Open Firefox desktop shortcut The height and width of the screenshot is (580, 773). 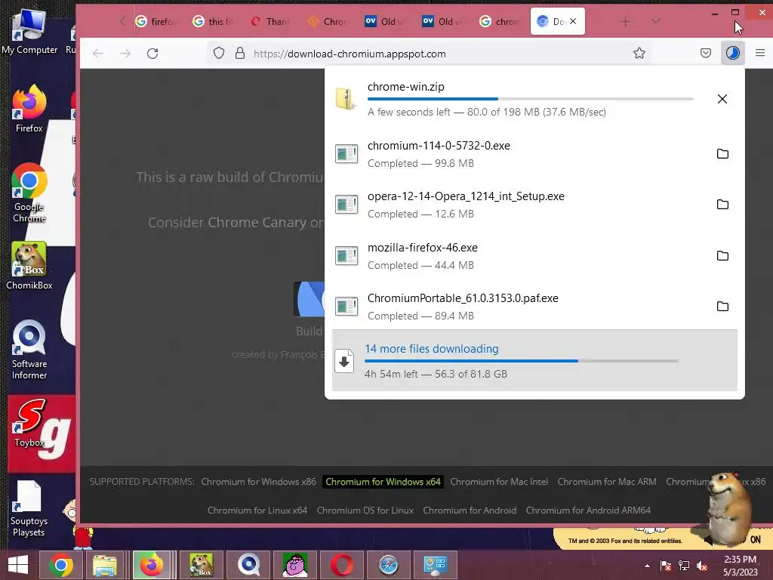click(x=29, y=109)
